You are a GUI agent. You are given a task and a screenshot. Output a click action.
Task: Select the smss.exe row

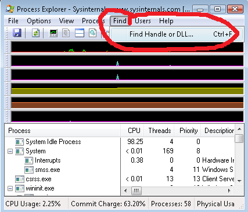(x=120, y=170)
